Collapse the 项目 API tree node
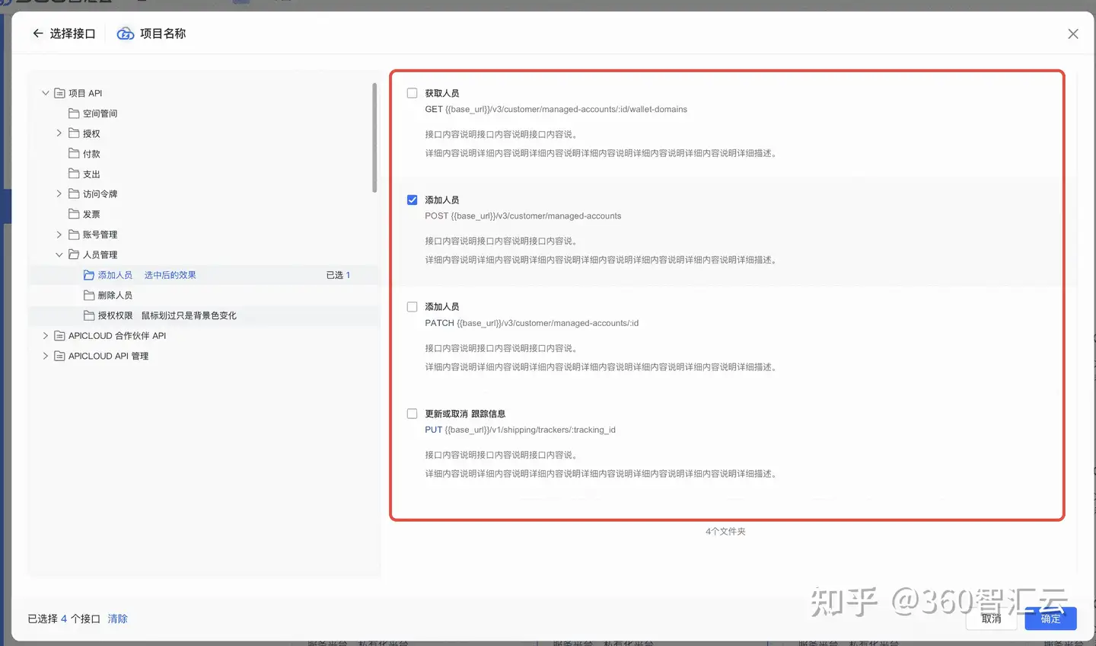 coord(45,93)
